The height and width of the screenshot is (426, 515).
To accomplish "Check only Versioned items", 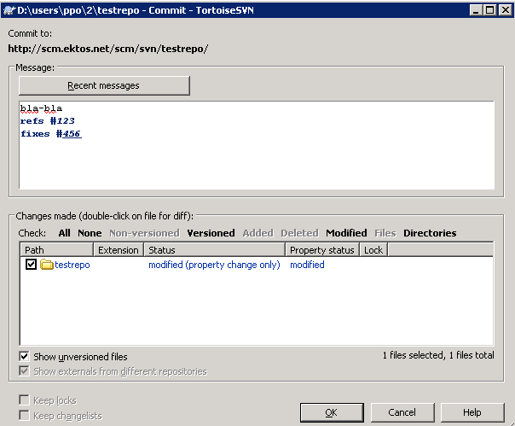I will pos(211,233).
